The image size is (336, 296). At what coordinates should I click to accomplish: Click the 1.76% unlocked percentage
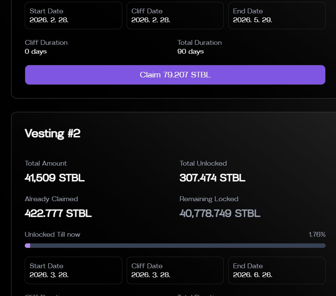(x=317, y=235)
